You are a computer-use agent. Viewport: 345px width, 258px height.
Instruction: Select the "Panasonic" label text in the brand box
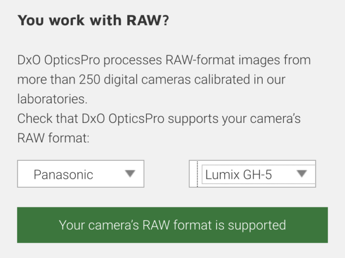[63, 174]
